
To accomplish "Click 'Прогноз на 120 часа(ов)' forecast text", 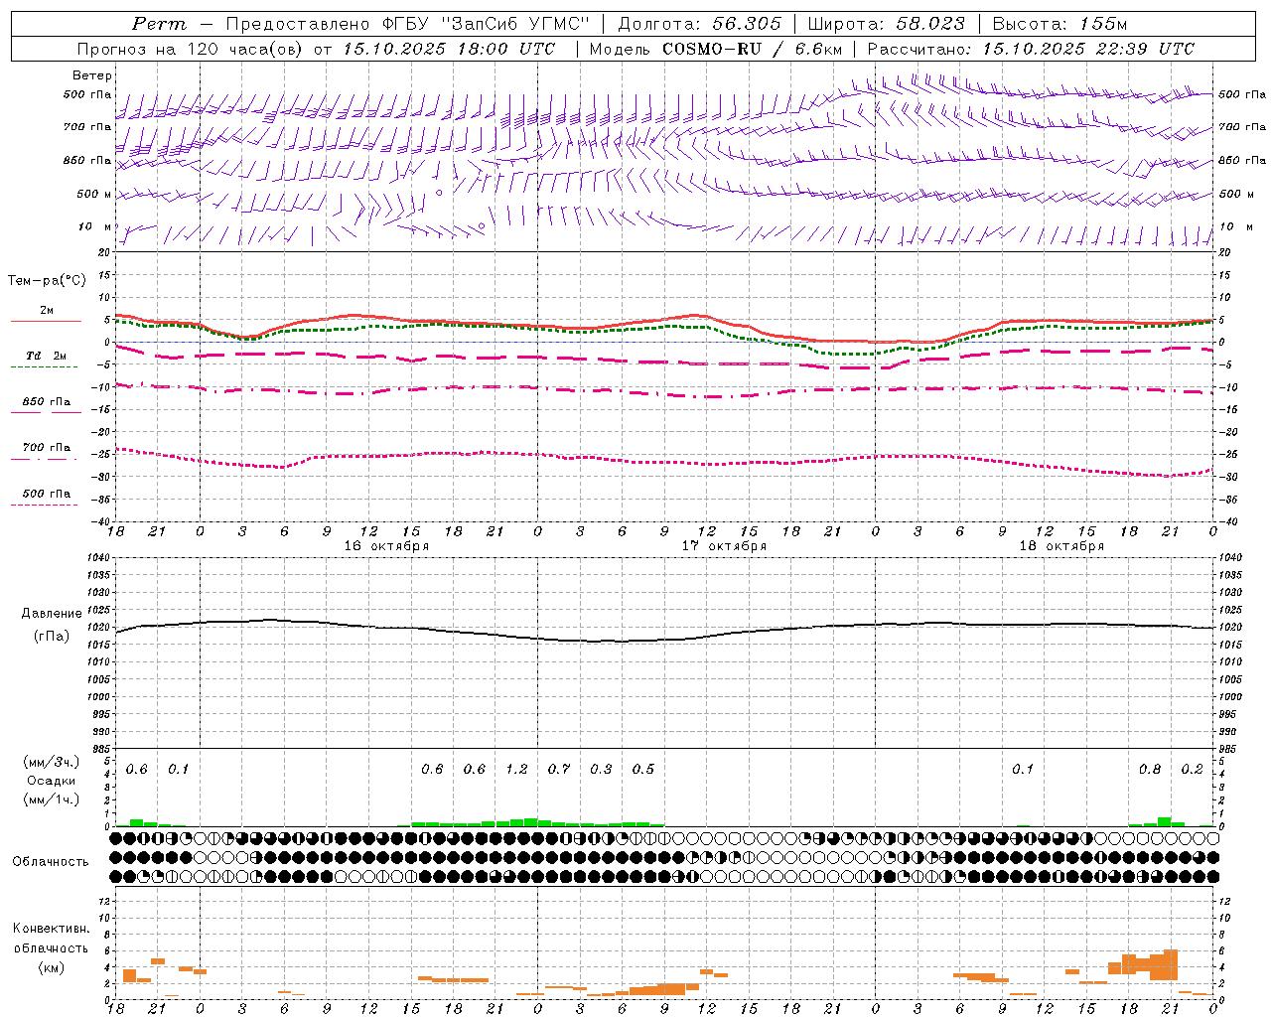I will click(x=192, y=49).
